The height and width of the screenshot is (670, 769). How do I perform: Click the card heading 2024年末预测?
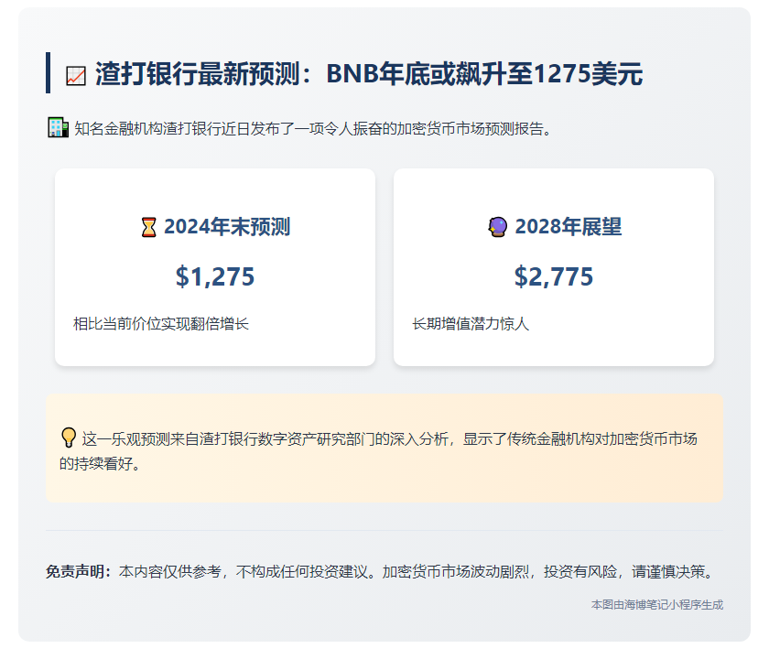click(227, 227)
